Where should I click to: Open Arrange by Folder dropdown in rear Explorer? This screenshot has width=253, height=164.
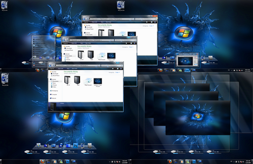tap(151, 26)
